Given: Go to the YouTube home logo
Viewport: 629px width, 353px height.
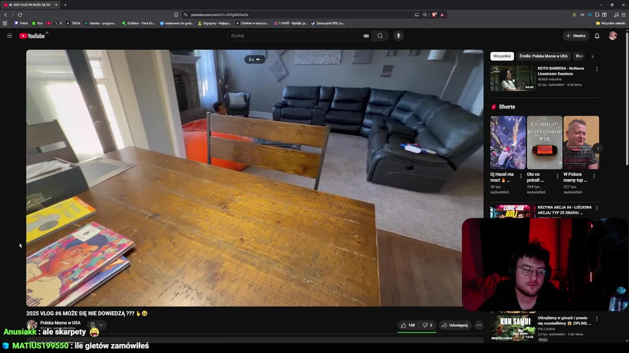Looking at the screenshot, I should 32,36.
